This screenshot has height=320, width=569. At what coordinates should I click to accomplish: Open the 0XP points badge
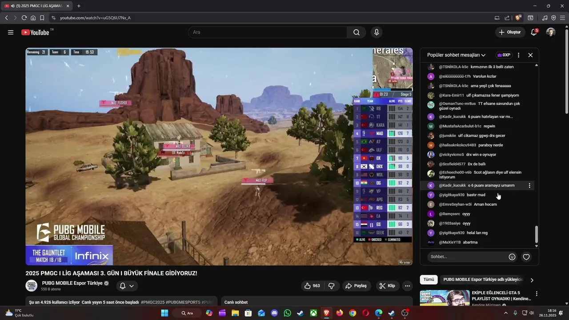click(504, 55)
